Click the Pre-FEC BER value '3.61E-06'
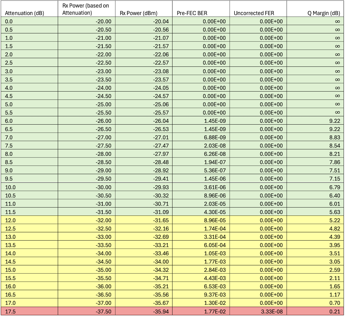The width and height of the screenshot is (345, 316). point(201,187)
